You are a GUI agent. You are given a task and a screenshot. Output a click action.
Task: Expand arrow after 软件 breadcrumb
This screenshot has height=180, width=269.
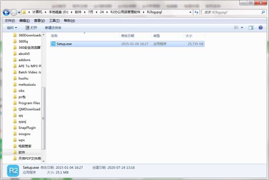pyautogui.click(x=85, y=12)
